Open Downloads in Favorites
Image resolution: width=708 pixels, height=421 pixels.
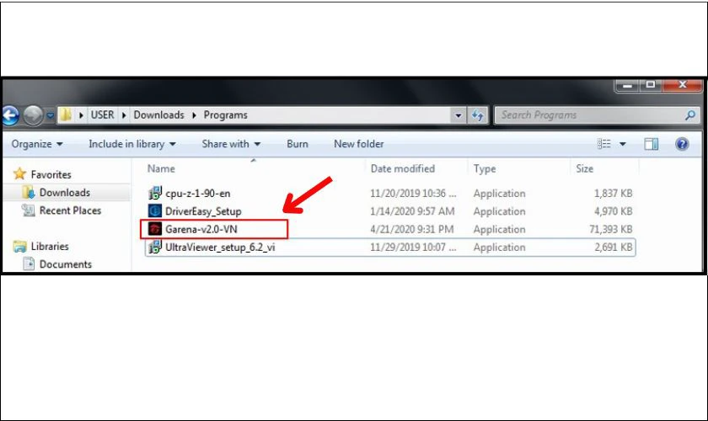(65, 193)
